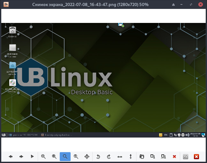
Task: Flip the image horizontally
Action: [x=120, y=157]
